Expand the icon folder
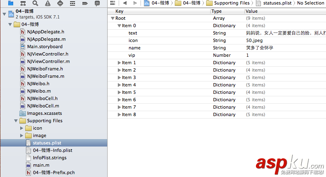Image resolution: width=326 pixels, height=177 pixels. pyautogui.click(x=21, y=128)
